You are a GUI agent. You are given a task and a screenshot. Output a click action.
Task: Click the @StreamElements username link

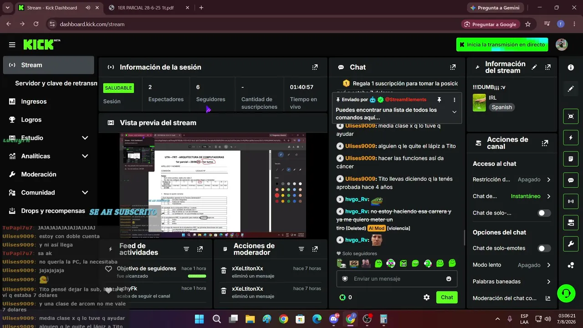click(x=405, y=100)
